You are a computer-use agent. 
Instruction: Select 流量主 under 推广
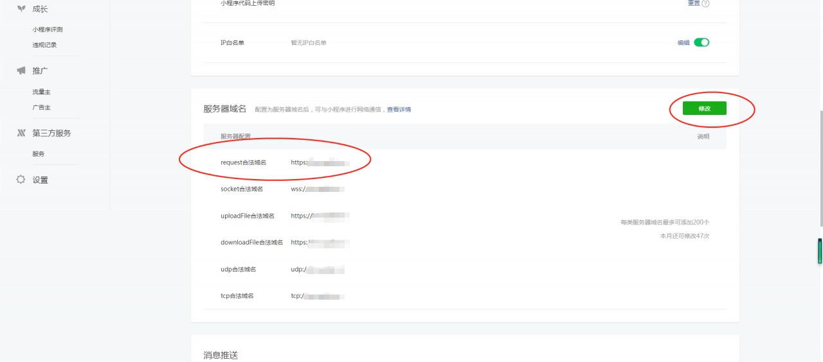click(42, 92)
